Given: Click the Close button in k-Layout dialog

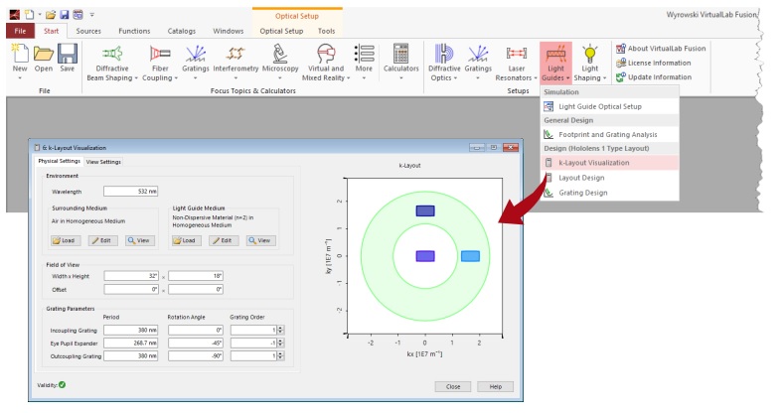Looking at the screenshot, I should point(453,386).
